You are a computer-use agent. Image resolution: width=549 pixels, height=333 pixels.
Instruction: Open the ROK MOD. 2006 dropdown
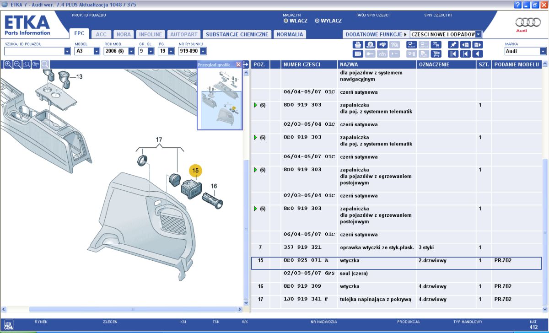tap(131, 51)
